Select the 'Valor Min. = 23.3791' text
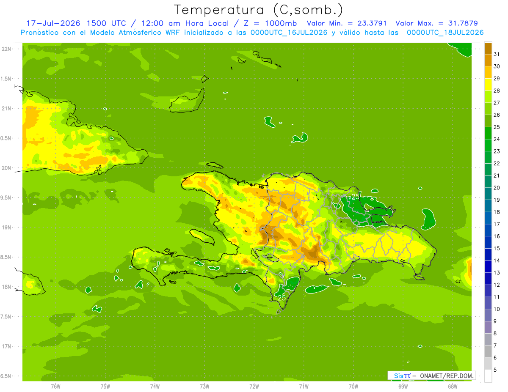This screenshot has width=508, height=392. tap(347, 23)
